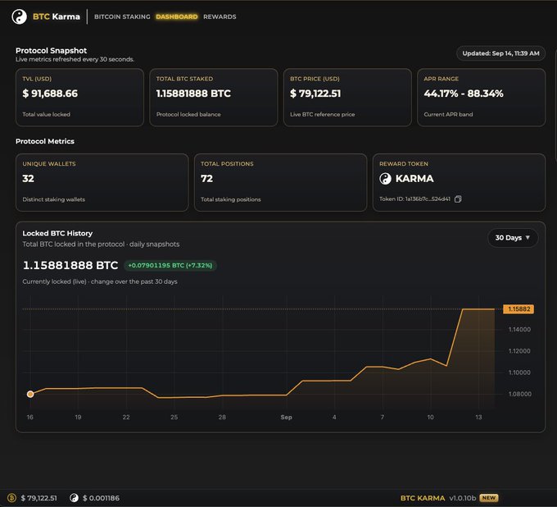Viewport: 557px width, 507px height.
Task: Click the TVL value $ 91,688.66
Action: pos(50,94)
